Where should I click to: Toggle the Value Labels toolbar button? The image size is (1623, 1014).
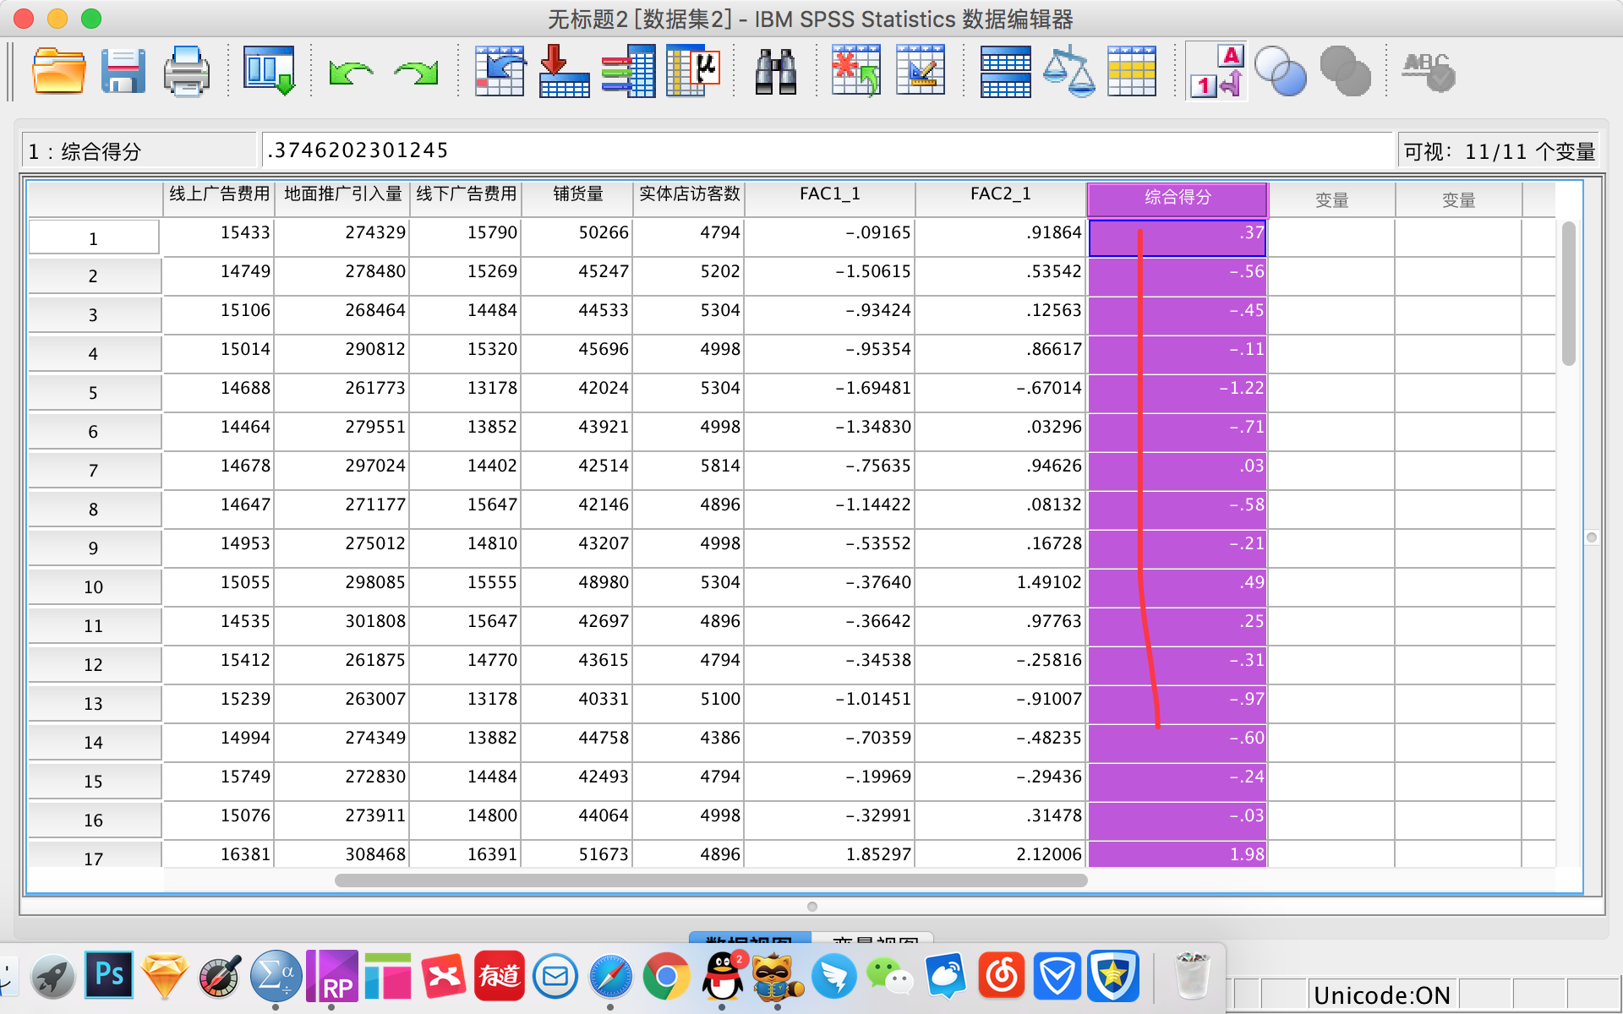click(1216, 72)
